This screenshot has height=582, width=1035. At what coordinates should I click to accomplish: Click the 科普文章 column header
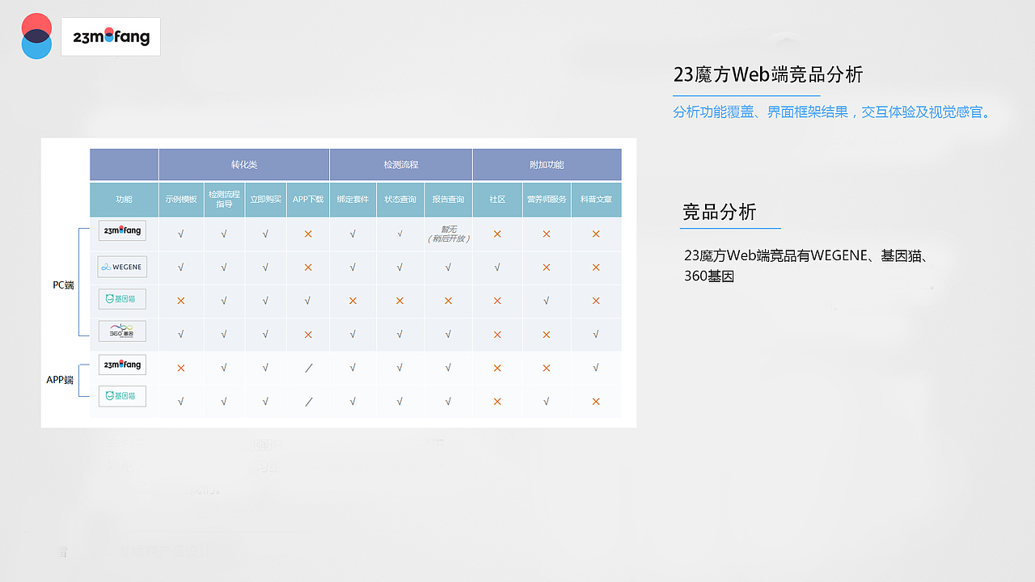596,200
